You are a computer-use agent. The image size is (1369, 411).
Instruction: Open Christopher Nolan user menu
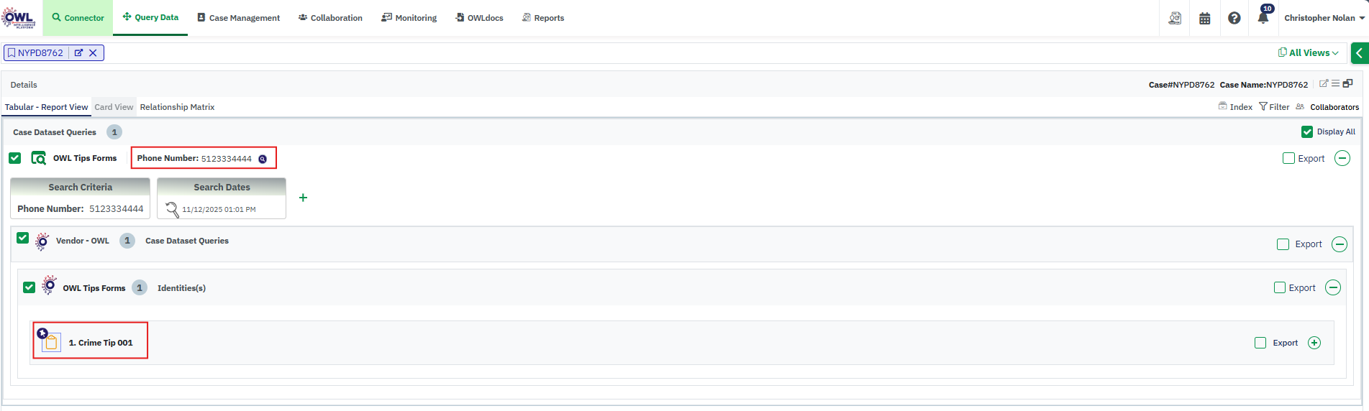point(1324,18)
